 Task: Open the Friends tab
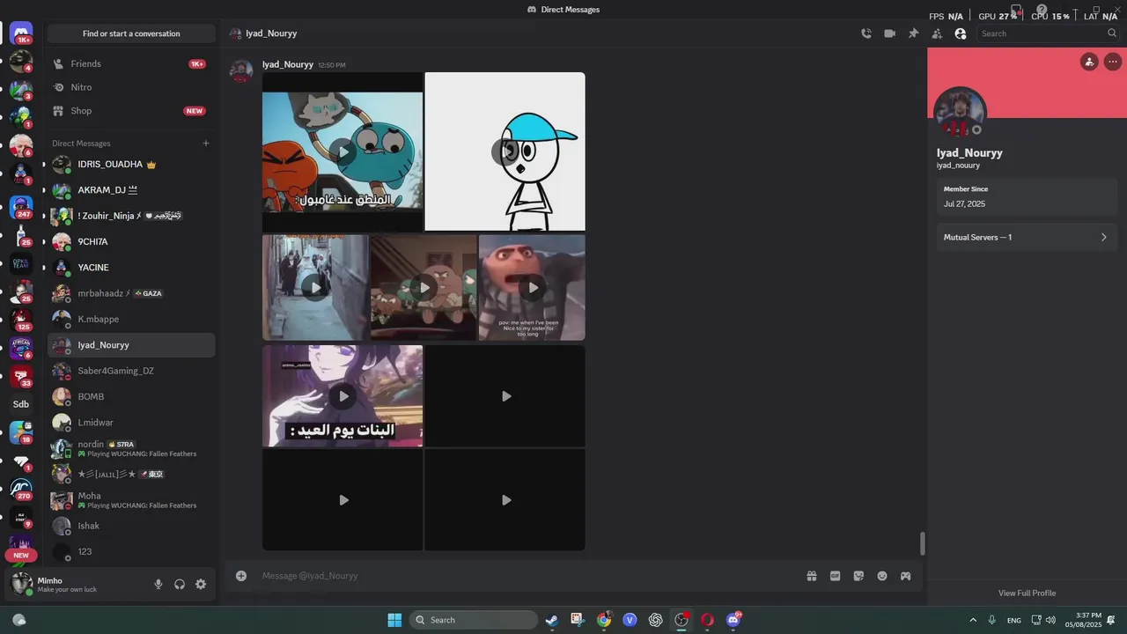[131, 63]
